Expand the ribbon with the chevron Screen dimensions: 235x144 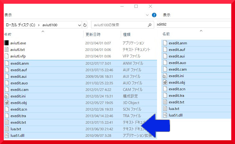click(x=147, y=15)
